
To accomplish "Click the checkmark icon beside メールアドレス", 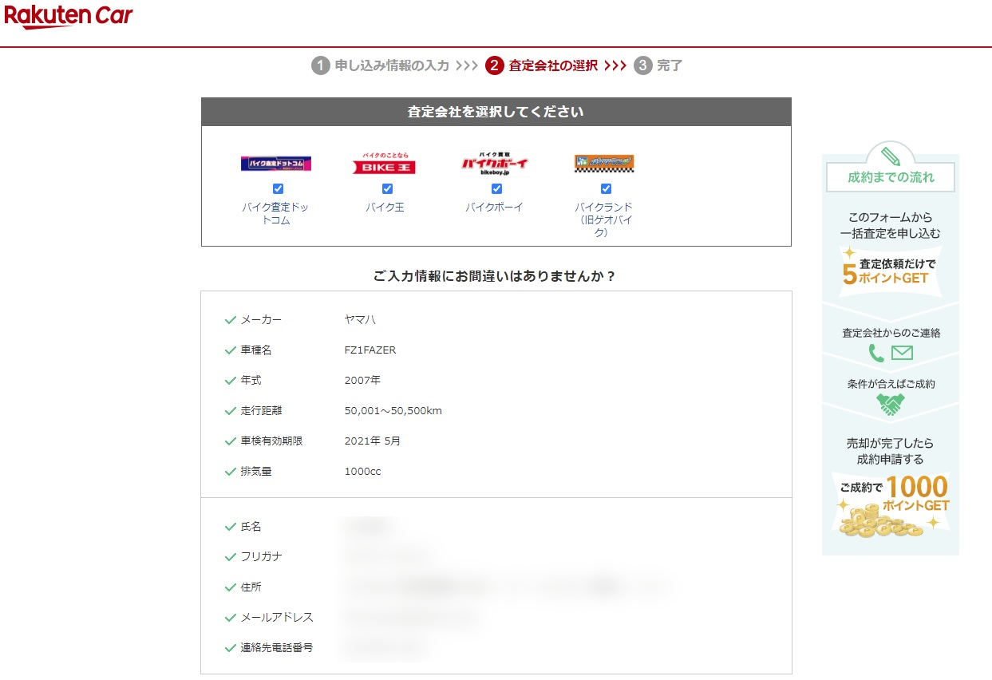I will point(231,618).
